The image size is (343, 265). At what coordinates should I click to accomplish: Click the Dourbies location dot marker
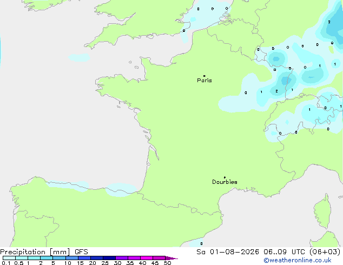click(x=225, y=177)
